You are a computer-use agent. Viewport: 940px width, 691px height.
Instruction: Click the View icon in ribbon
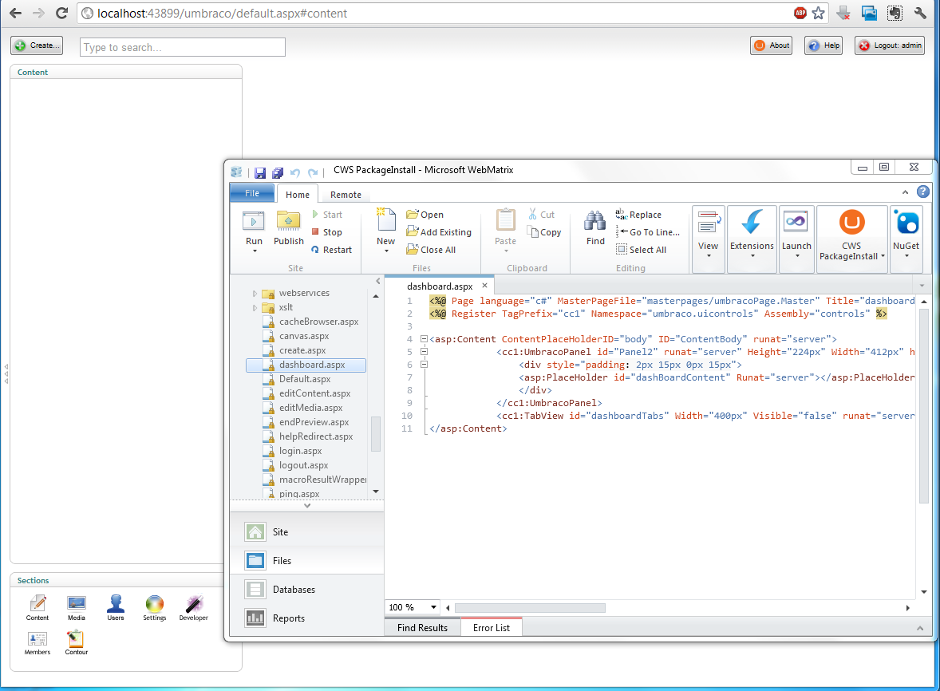tap(708, 222)
